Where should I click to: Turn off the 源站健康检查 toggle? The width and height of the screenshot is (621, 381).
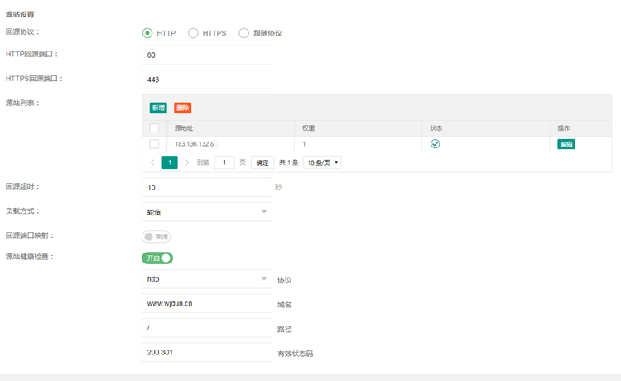157,258
